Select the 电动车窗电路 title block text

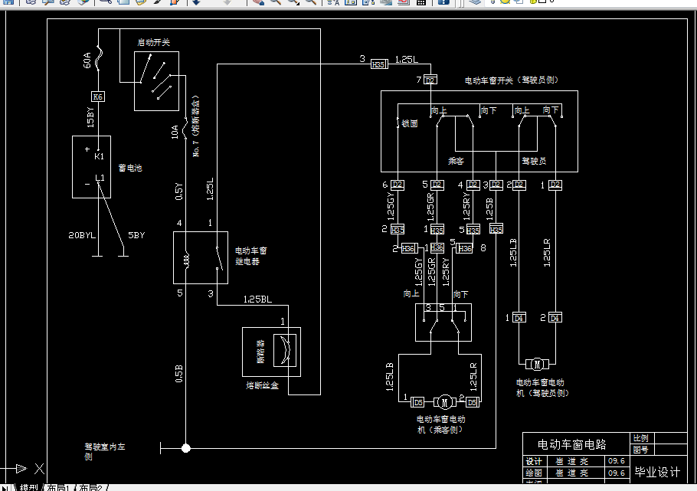click(572, 444)
